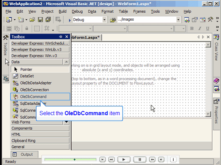Click the fast-forward playback button

pos(152,159)
